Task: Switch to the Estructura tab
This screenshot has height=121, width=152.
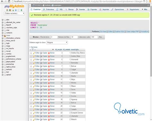Action: click(x=48, y=10)
